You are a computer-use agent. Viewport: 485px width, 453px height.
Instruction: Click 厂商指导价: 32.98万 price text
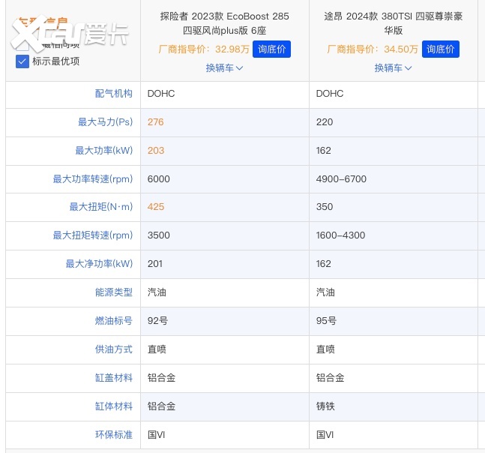click(x=204, y=49)
